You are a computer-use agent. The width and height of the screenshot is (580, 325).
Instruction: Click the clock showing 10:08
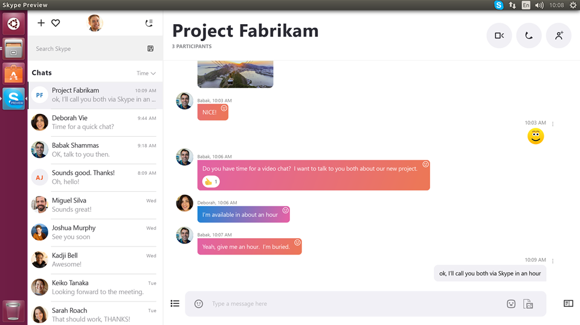tap(556, 5)
